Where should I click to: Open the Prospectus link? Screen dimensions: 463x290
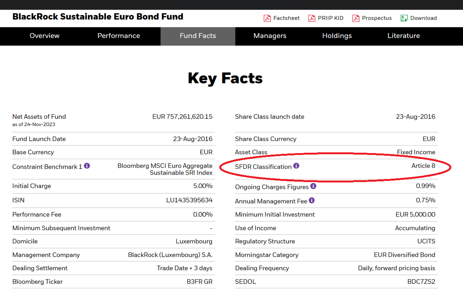tap(377, 18)
